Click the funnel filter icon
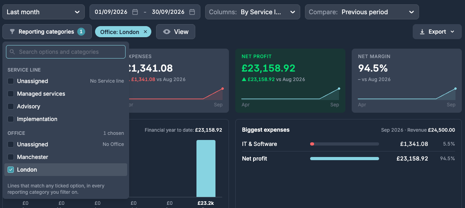 point(12,32)
